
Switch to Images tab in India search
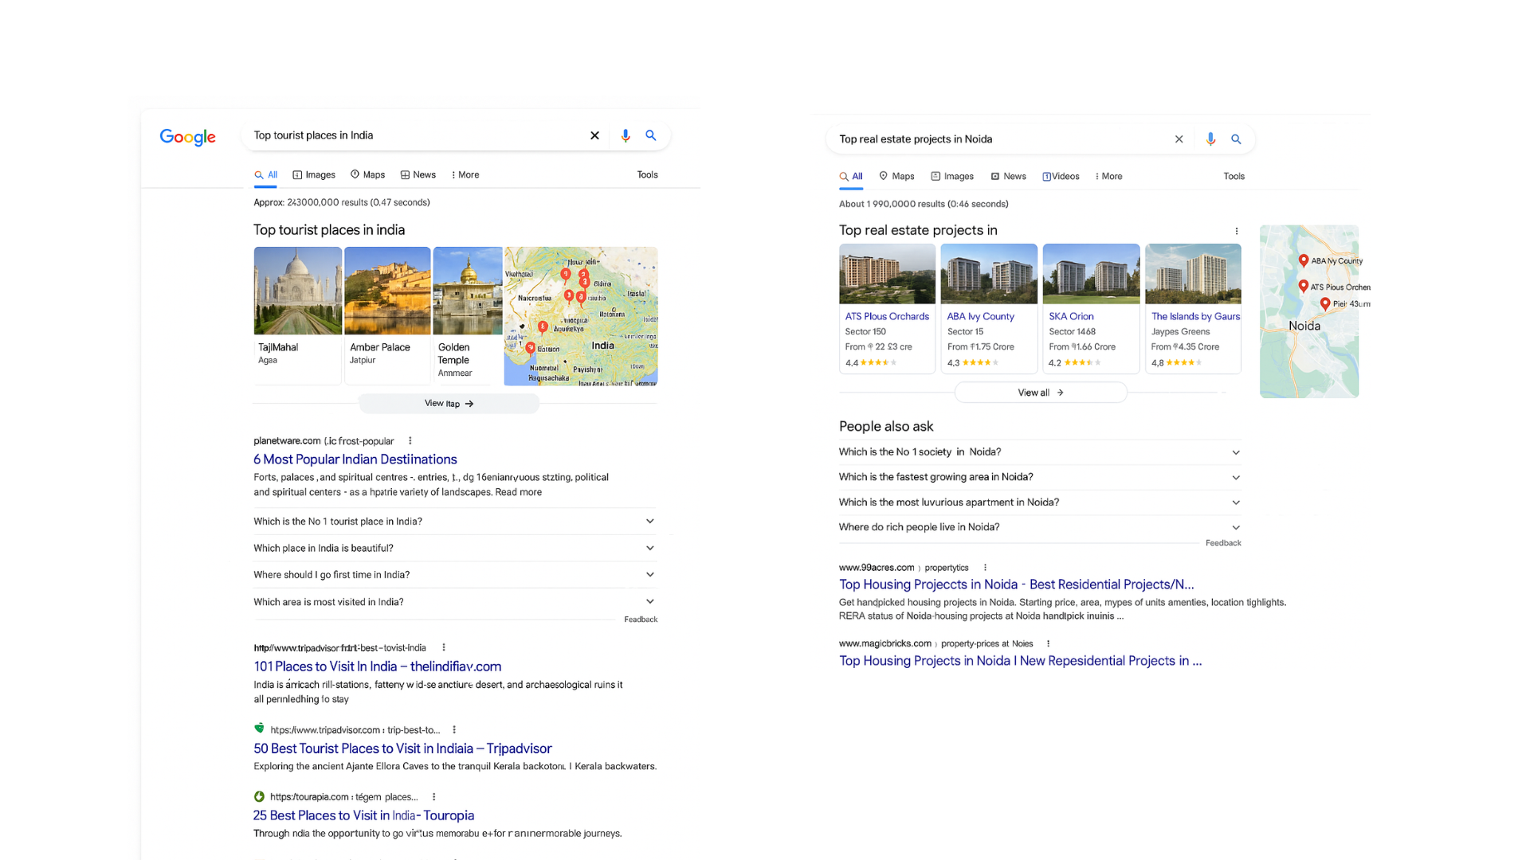pos(314,175)
